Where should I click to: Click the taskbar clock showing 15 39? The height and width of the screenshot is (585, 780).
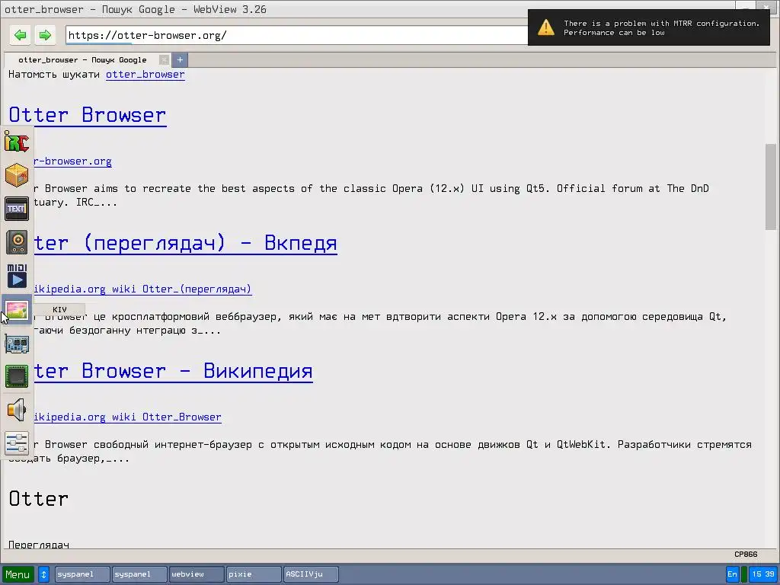pyautogui.click(x=763, y=574)
